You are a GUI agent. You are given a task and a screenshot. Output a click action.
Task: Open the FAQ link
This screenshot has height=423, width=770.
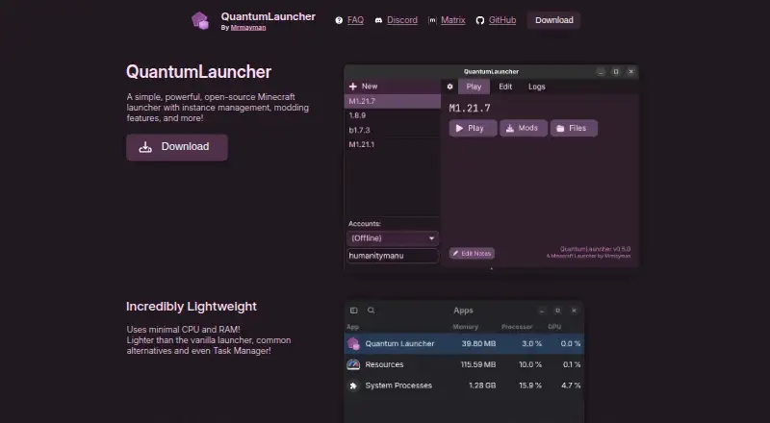(355, 20)
